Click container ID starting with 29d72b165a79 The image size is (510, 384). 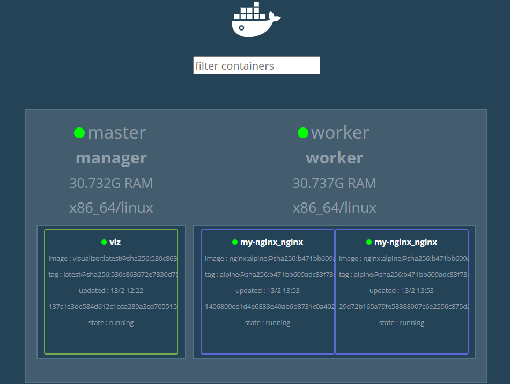pos(402,307)
